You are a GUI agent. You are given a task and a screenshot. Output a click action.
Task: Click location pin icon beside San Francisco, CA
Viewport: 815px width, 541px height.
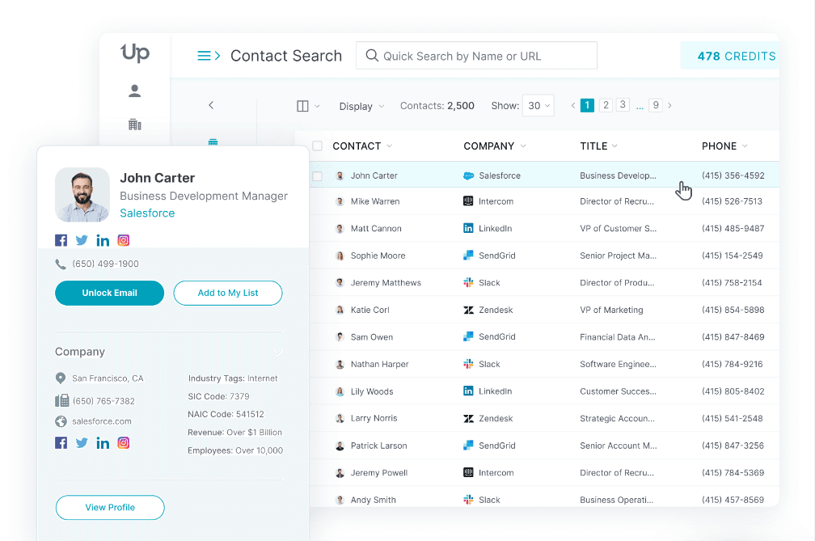click(61, 378)
